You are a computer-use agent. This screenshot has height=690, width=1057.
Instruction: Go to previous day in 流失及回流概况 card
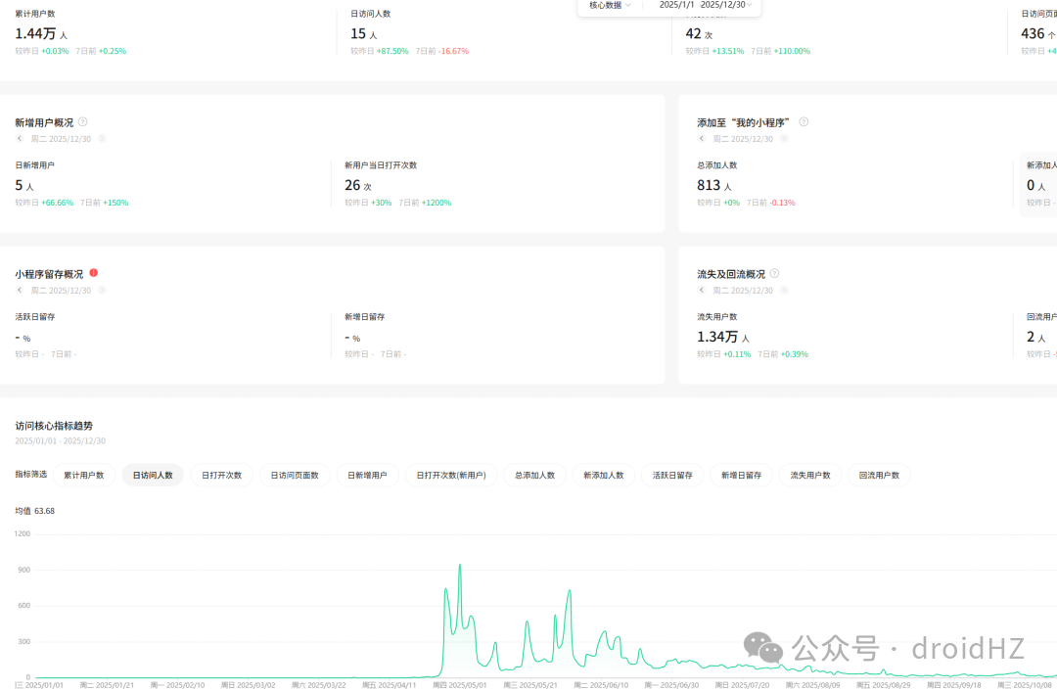pyautogui.click(x=702, y=291)
